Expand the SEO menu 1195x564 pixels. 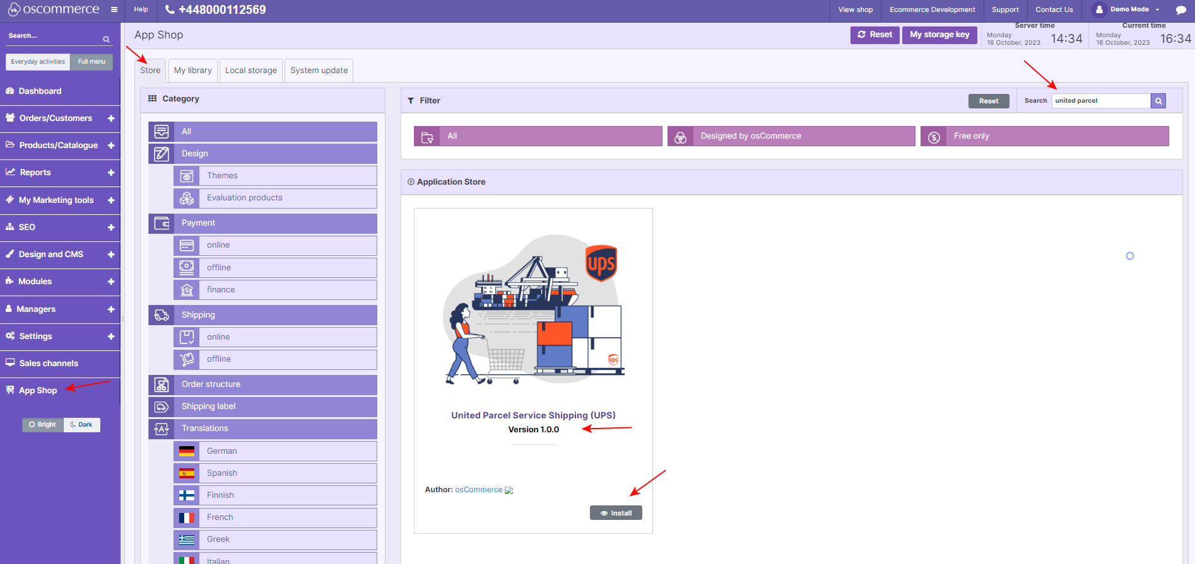click(111, 227)
